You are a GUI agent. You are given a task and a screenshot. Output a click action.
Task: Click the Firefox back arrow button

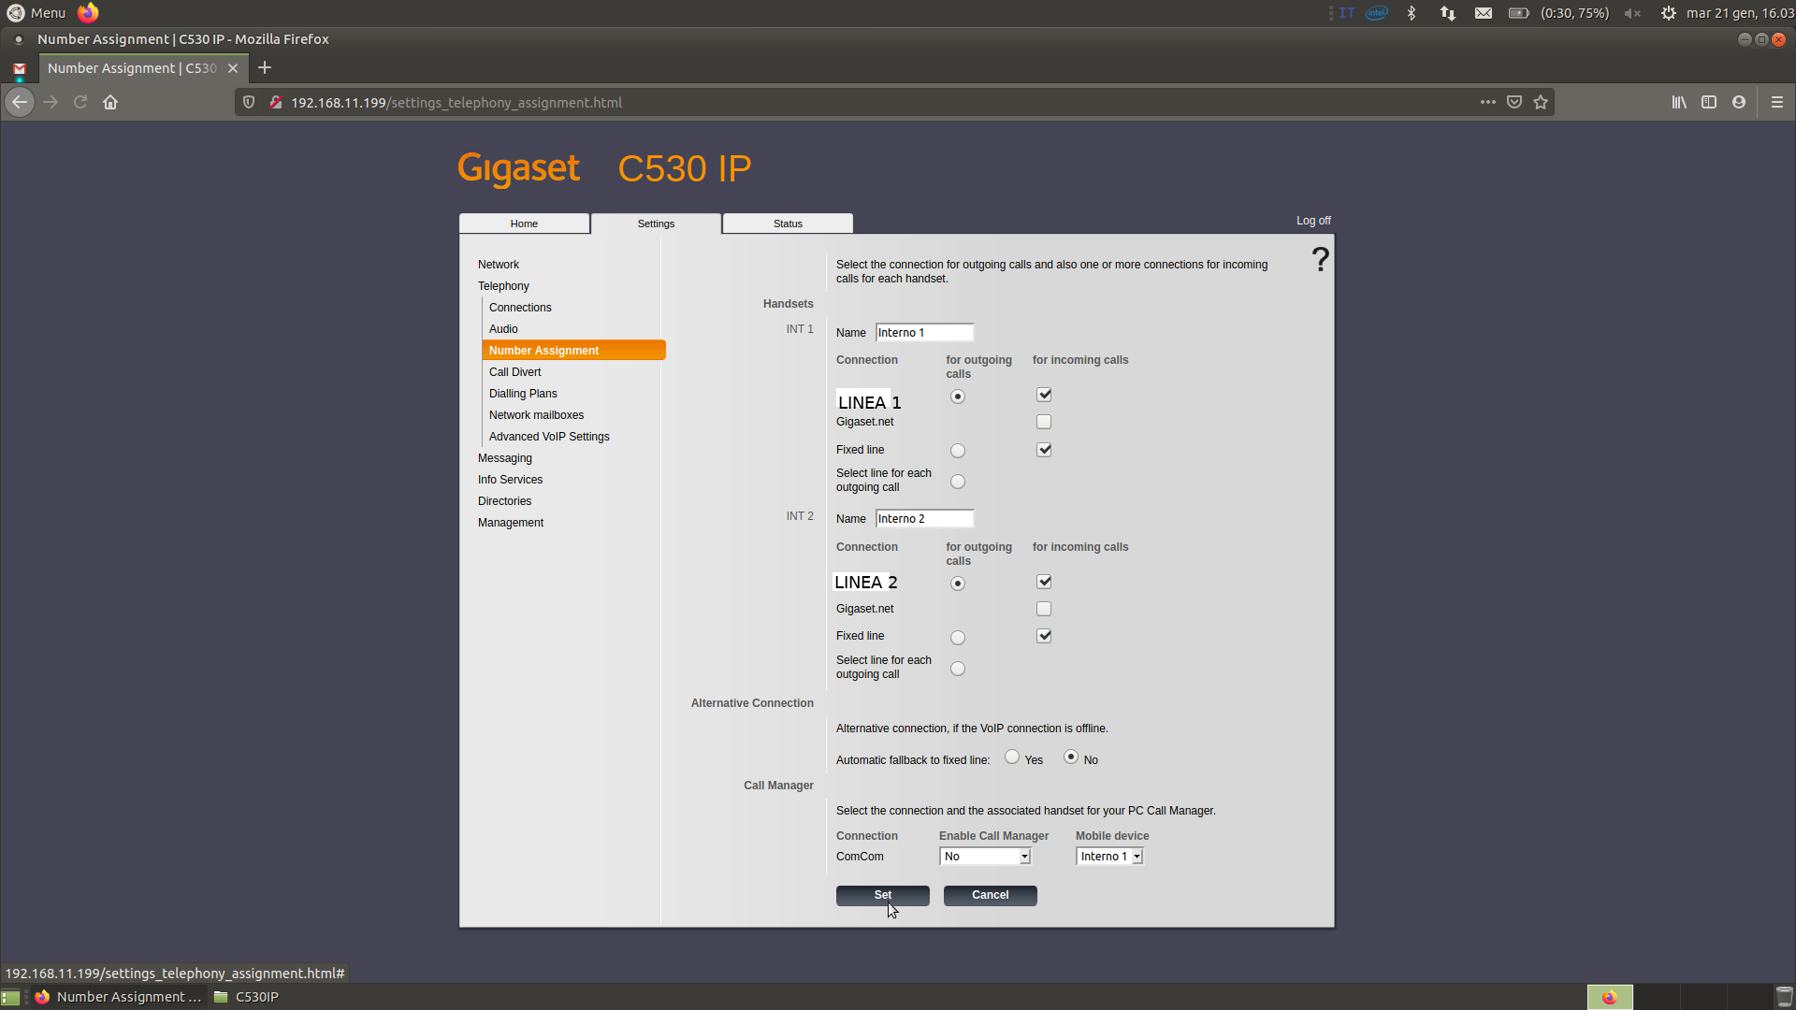coord(20,102)
